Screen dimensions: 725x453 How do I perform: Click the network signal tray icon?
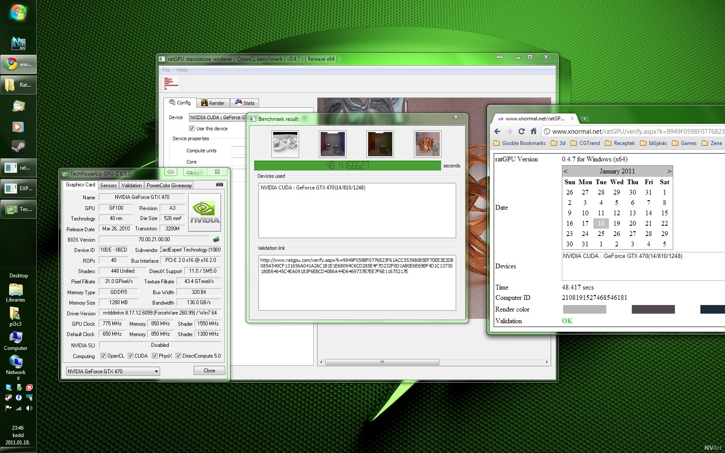pyautogui.click(x=19, y=408)
